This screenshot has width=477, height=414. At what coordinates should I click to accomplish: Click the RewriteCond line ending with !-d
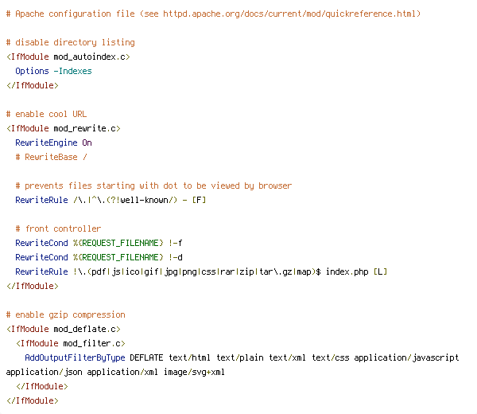pyautogui.click(x=99, y=257)
